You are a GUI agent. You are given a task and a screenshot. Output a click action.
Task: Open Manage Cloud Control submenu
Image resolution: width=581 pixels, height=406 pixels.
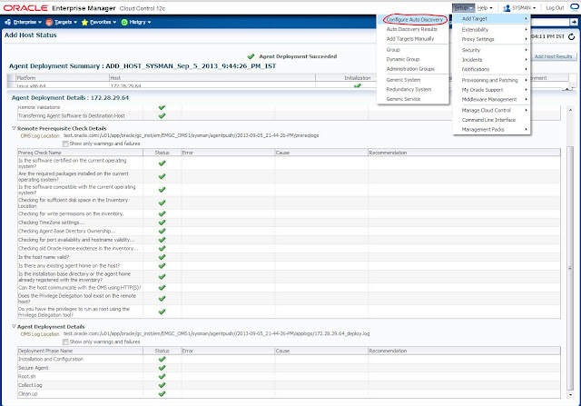(492, 110)
